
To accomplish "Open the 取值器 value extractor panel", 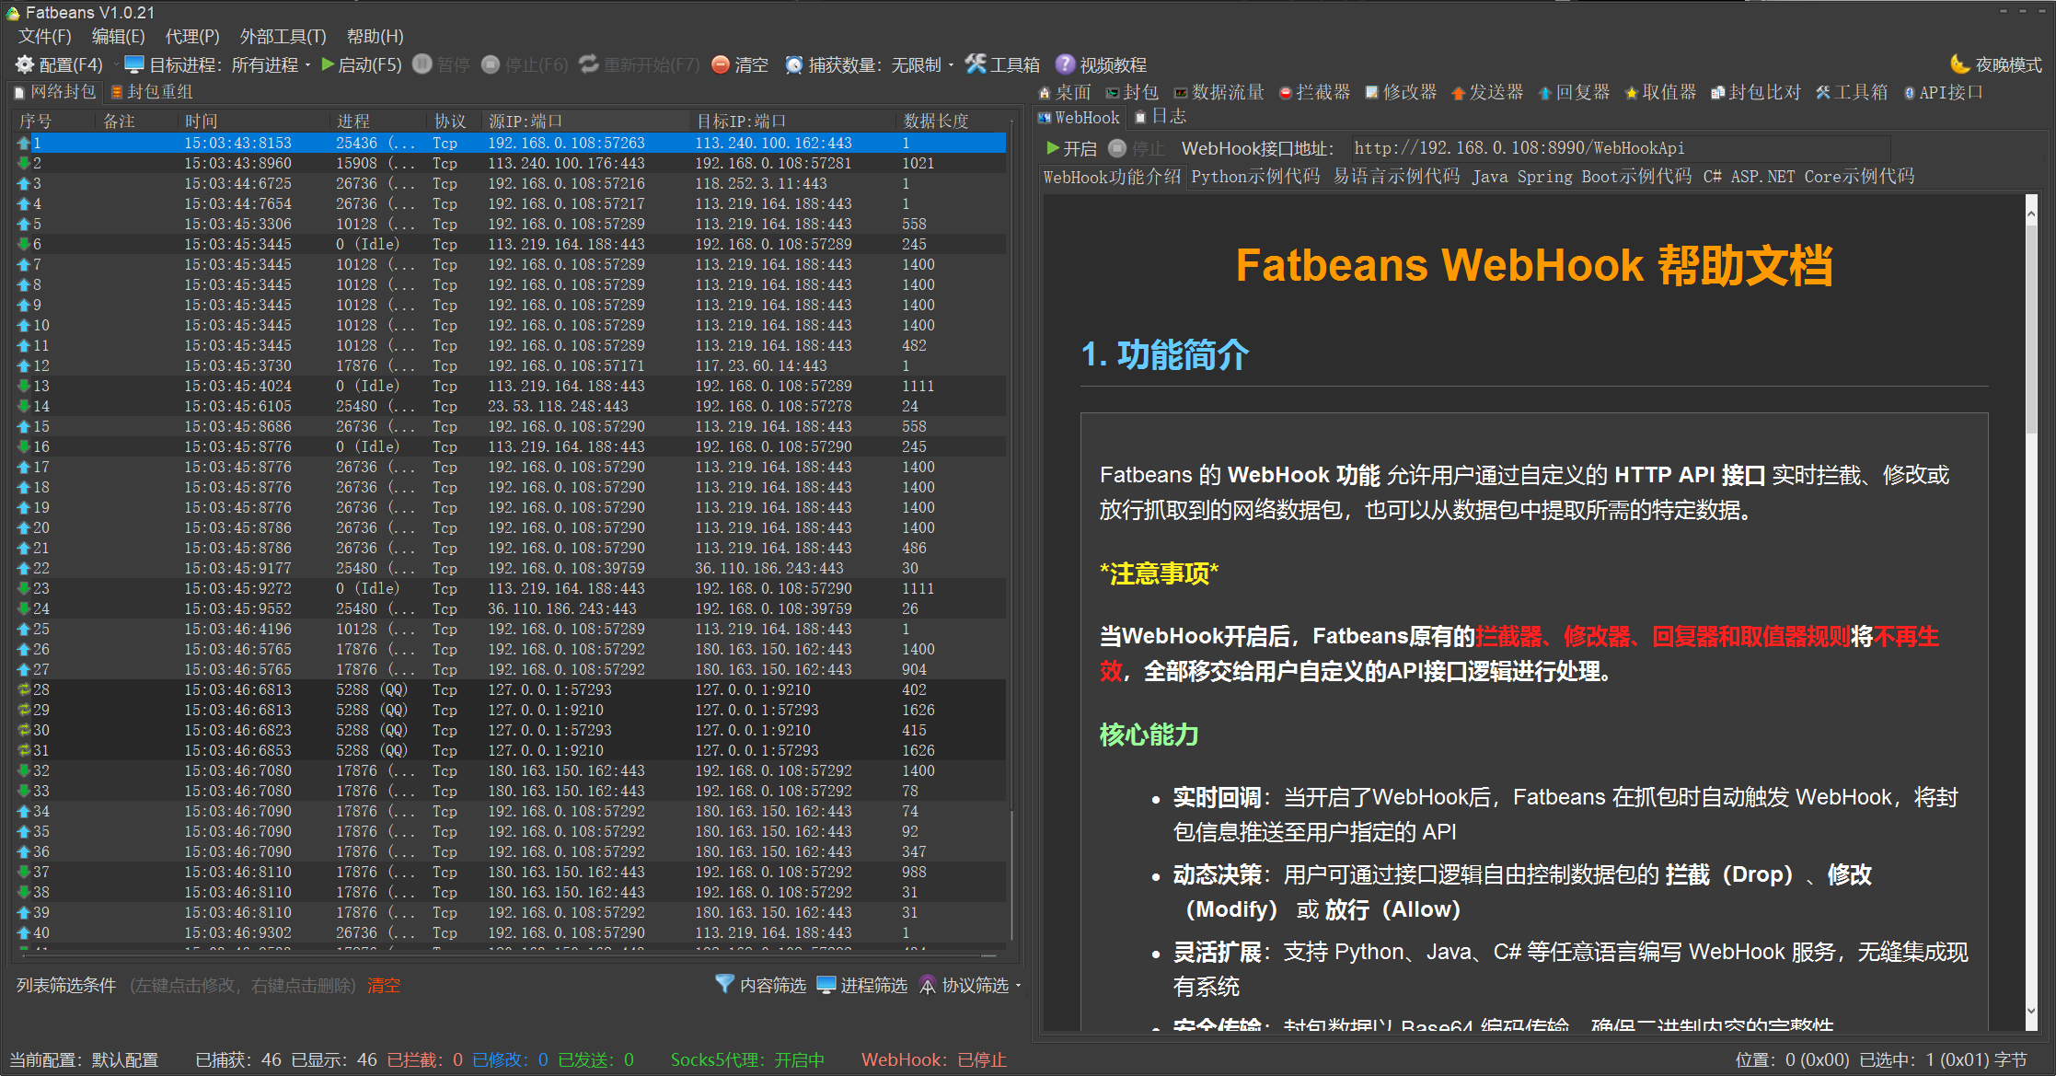I will 1668,92.
